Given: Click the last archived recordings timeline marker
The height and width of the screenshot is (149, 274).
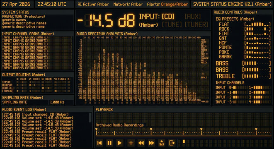Looking at the screenshot, I should [x=256, y=129].
